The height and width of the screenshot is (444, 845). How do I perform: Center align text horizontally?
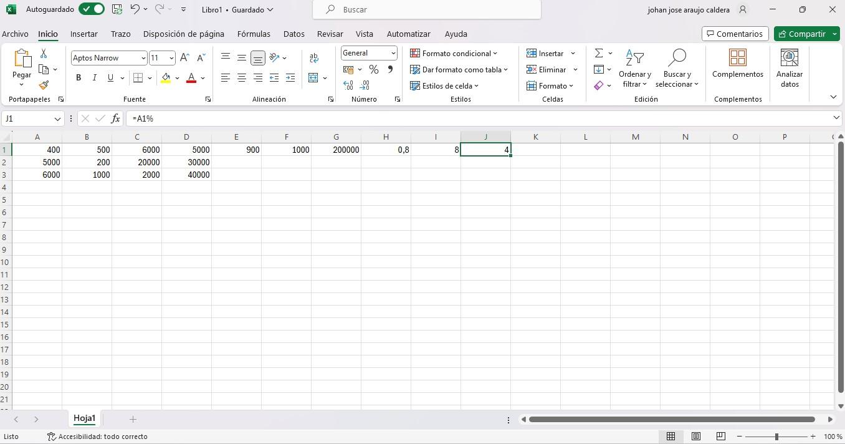coord(241,78)
